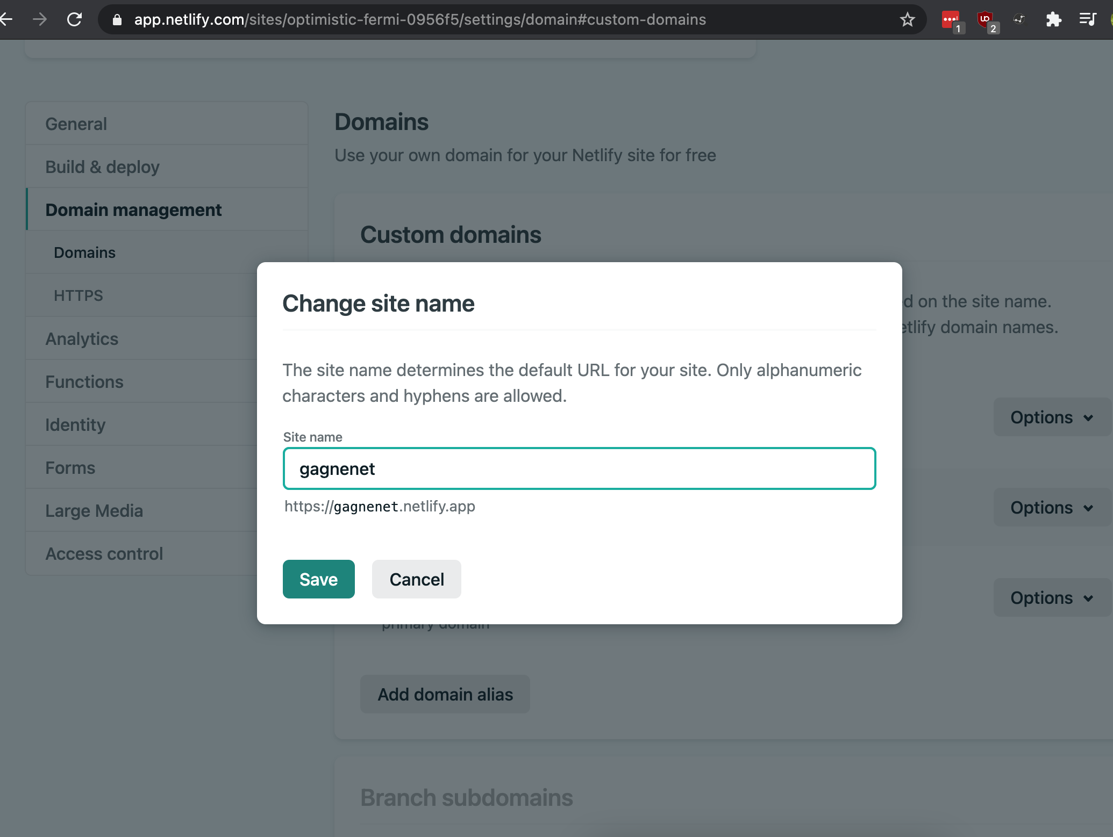Click the Cancel button in dialog

[416, 579]
